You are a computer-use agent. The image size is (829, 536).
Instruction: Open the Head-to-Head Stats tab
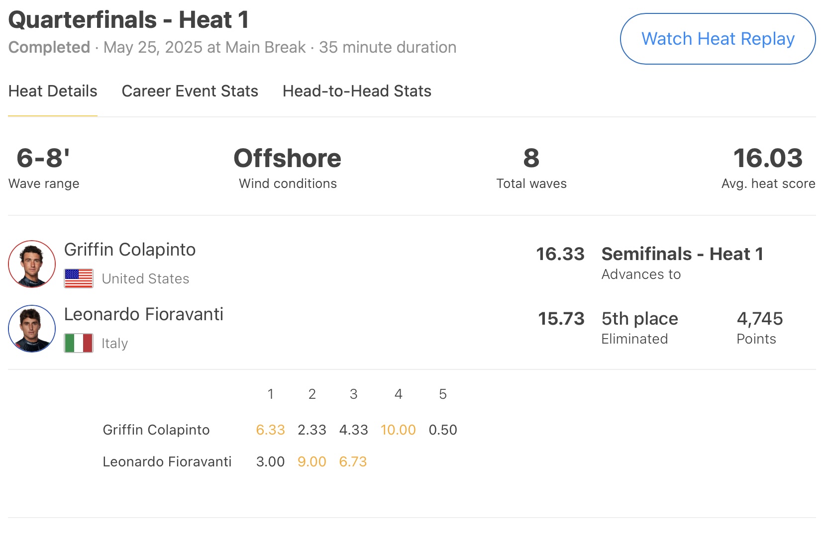(x=357, y=91)
